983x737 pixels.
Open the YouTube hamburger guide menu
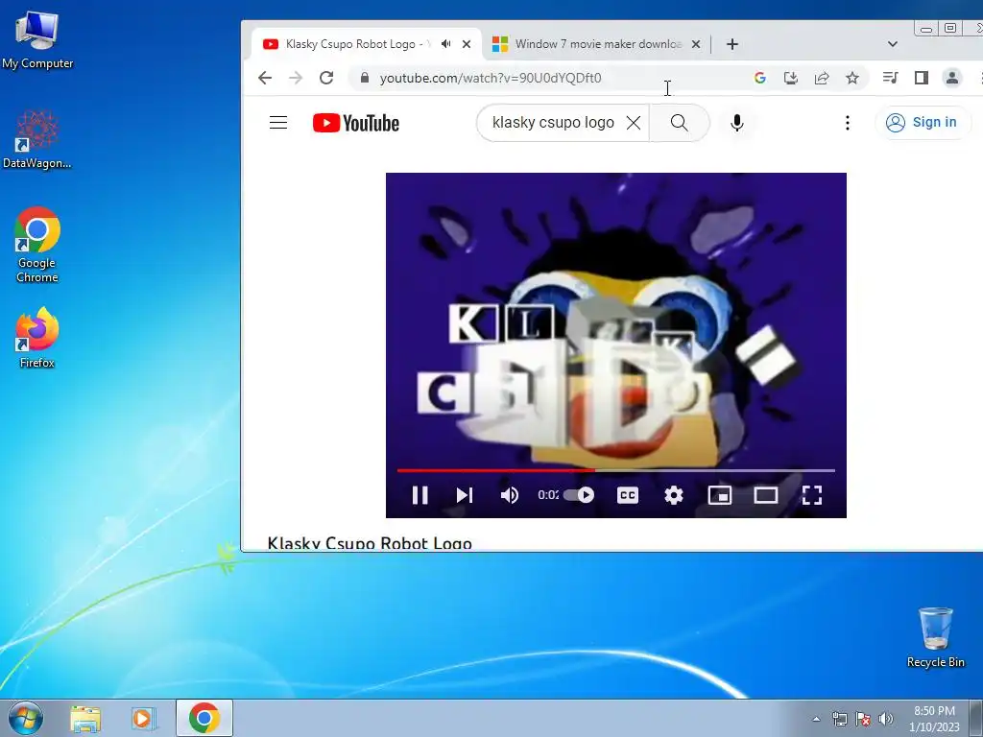point(278,122)
